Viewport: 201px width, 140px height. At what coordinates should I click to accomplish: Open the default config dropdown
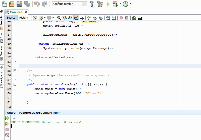(x=85, y=4)
